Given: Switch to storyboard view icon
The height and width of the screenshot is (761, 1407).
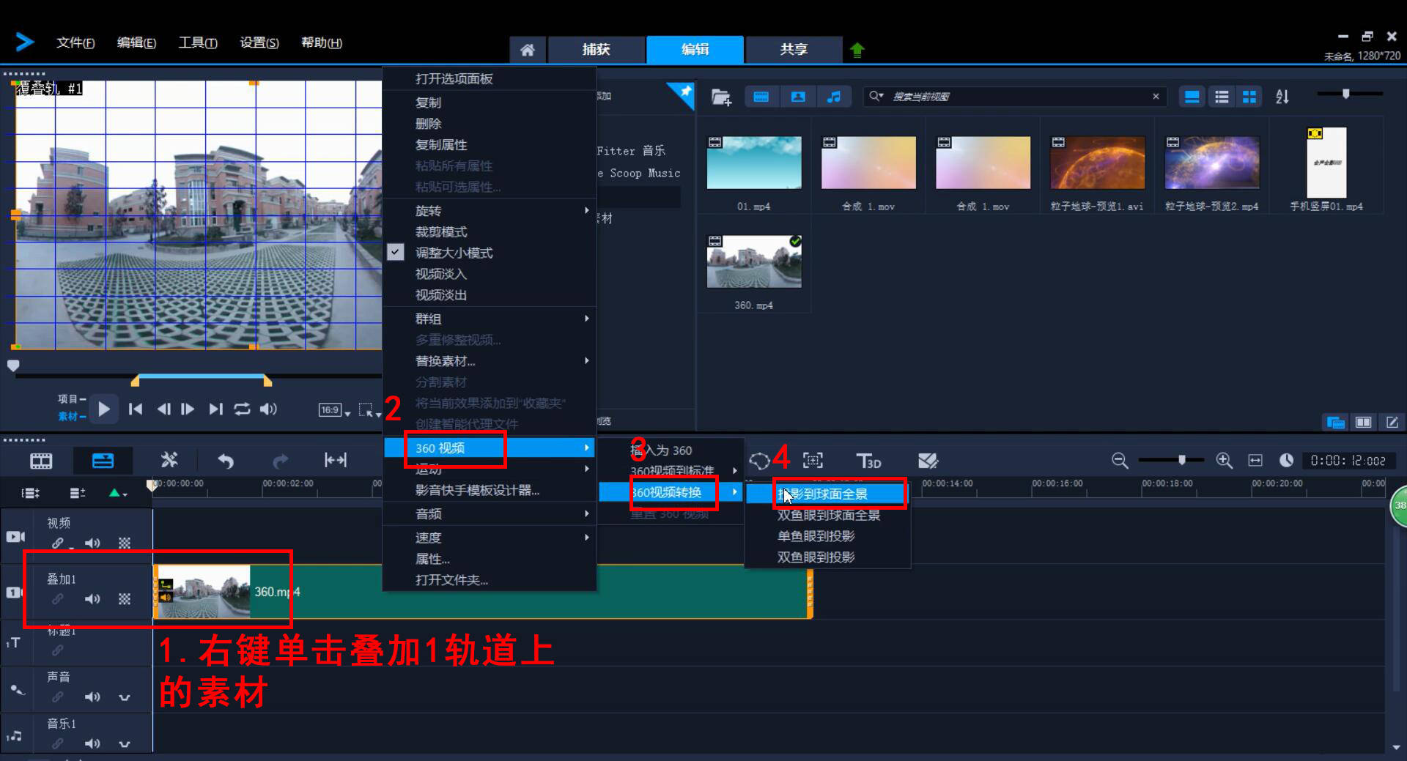Looking at the screenshot, I should (x=42, y=460).
